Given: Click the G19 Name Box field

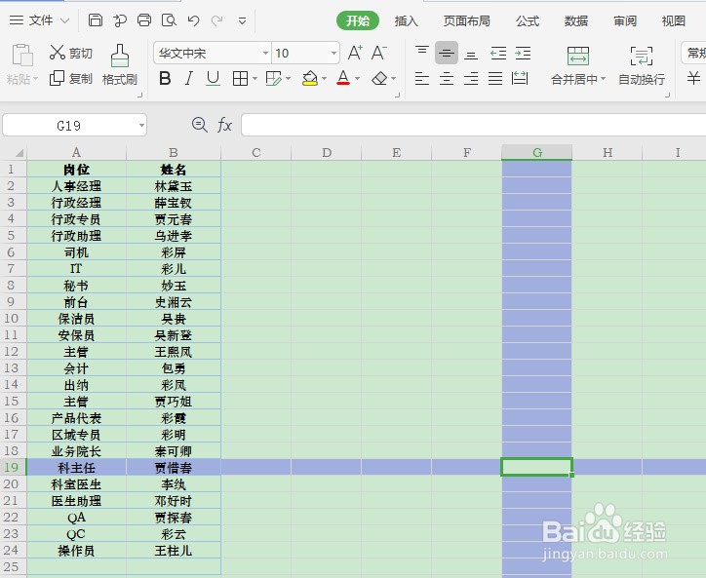Looking at the screenshot, I should (x=69, y=125).
